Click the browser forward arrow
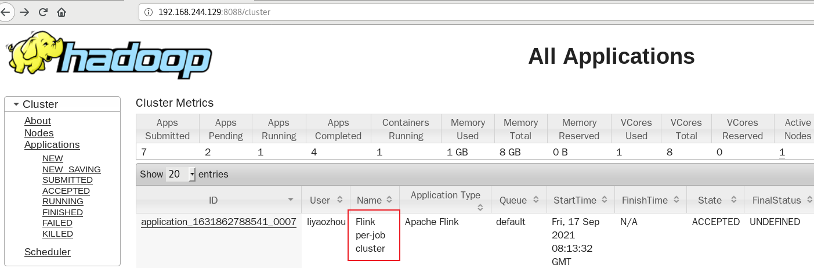 [x=24, y=12]
